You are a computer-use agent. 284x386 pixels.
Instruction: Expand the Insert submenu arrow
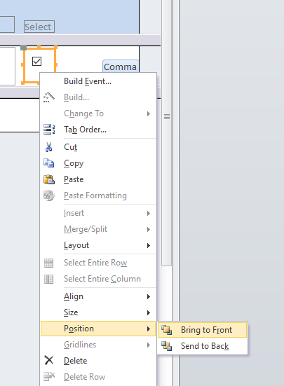148,213
